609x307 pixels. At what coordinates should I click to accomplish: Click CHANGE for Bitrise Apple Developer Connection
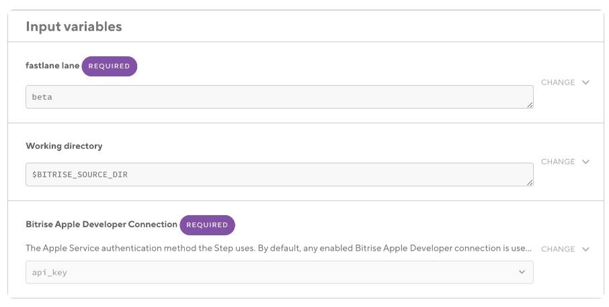pos(558,249)
